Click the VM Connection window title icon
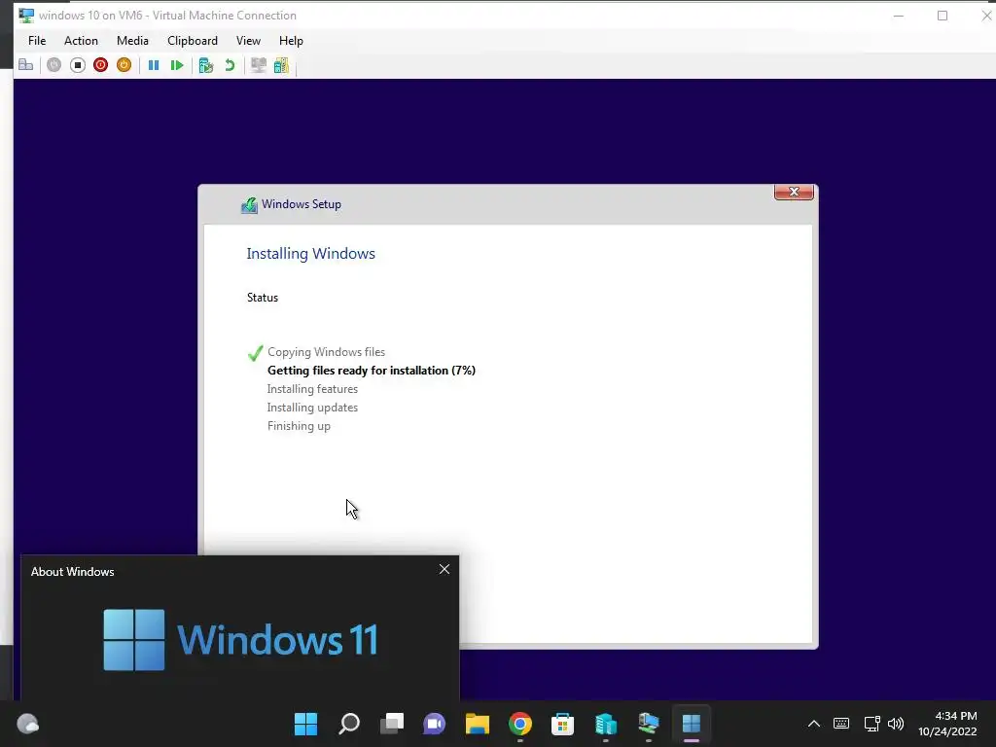The image size is (996, 747). [26, 16]
